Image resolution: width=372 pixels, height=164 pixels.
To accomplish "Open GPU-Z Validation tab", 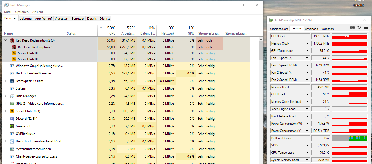I will click(x=328, y=29).
